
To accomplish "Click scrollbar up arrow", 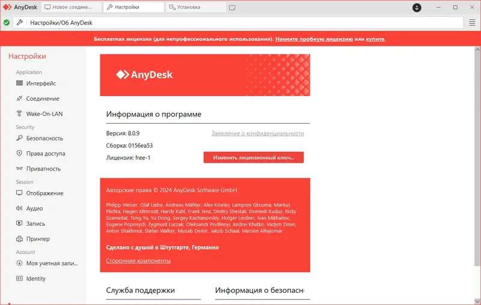I will click(477, 49).
